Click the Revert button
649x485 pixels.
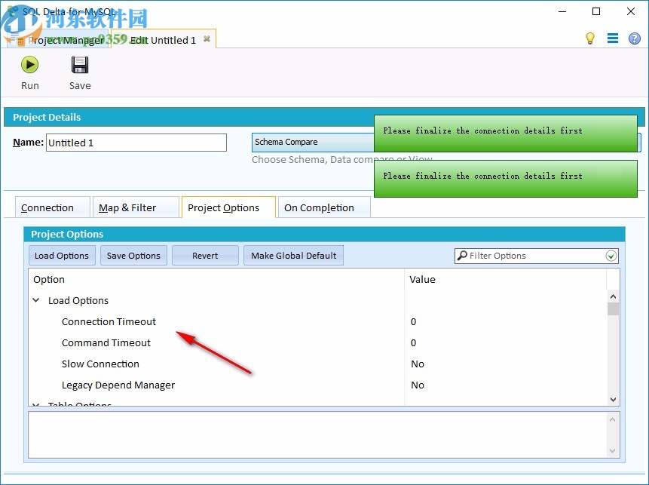click(x=205, y=256)
